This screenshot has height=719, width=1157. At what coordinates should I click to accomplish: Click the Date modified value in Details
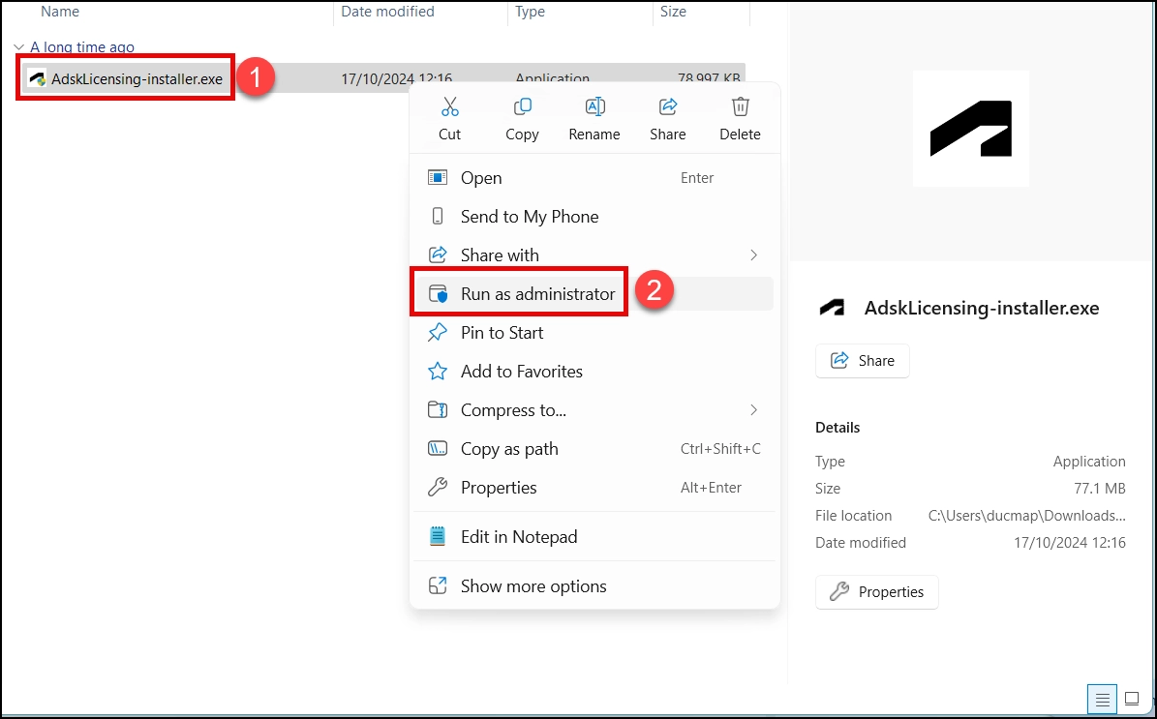(1070, 543)
